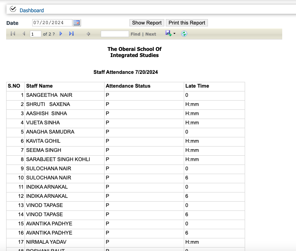Select ANAGHA SAMUDRA staff name
The width and height of the screenshot is (296, 251).
50,132
